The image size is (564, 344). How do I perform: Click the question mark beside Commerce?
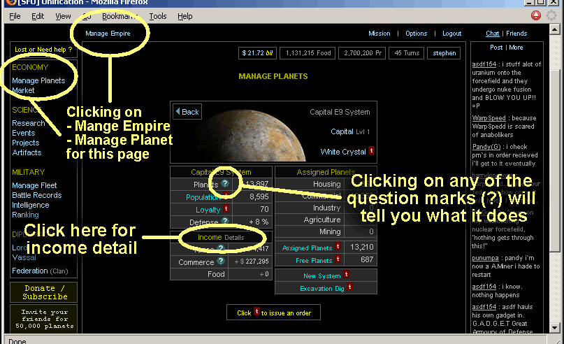click(x=221, y=262)
